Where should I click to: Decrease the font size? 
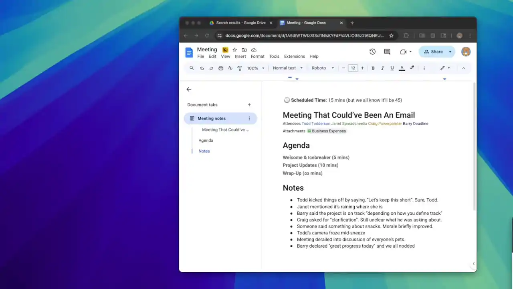click(x=343, y=68)
